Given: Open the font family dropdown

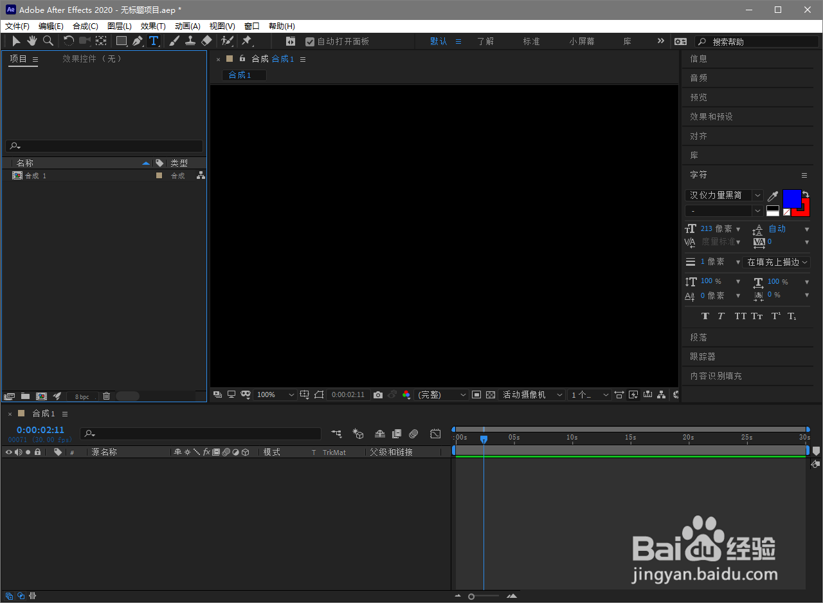Looking at the screenshot, I should (724, 195).
